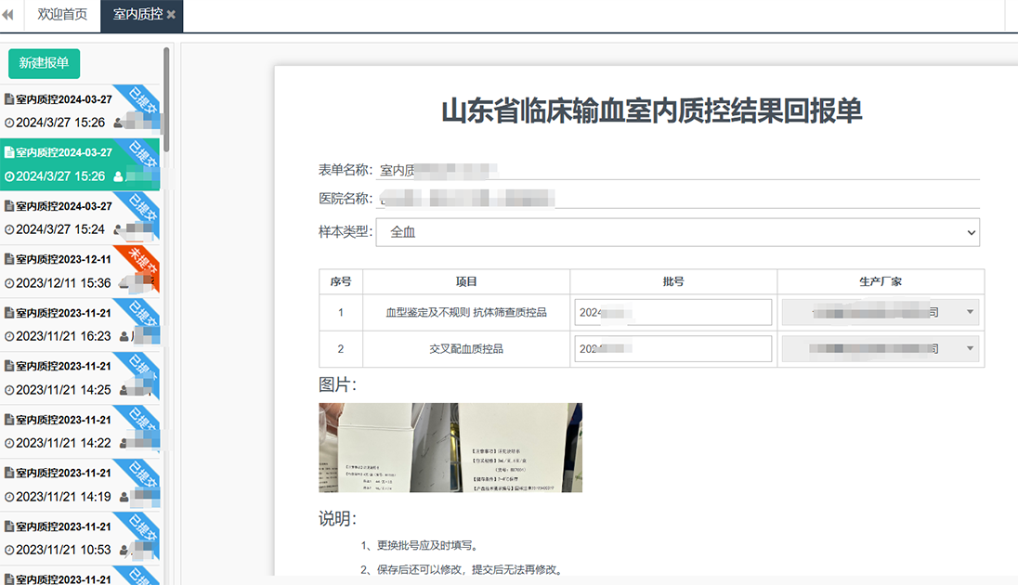Click document icon of first 室内质控2024-03-27 entry
The height and width of the screenshot is (585, 1018).
(x=9, y=99)
